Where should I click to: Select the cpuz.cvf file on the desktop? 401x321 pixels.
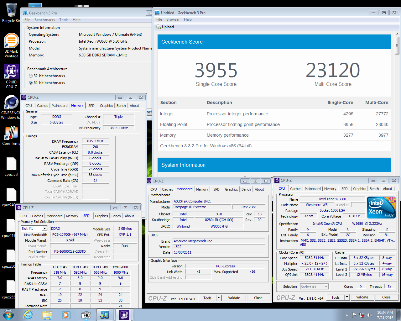click(11, 167)
